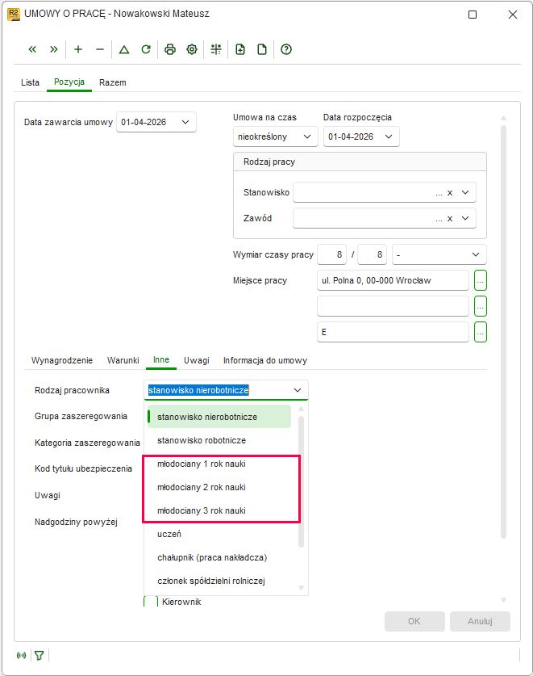Open Zawód lookup with its ellipsis
This screenshot has width=533, height=676.
439,220
